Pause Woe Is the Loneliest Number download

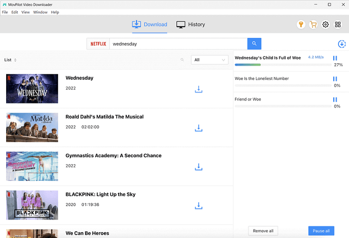click(335, 79)
